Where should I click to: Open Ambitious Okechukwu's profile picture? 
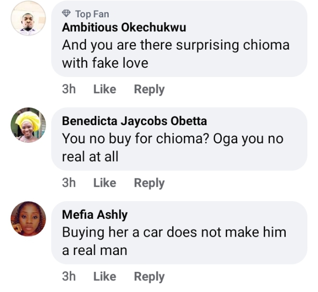coord(28,19)
